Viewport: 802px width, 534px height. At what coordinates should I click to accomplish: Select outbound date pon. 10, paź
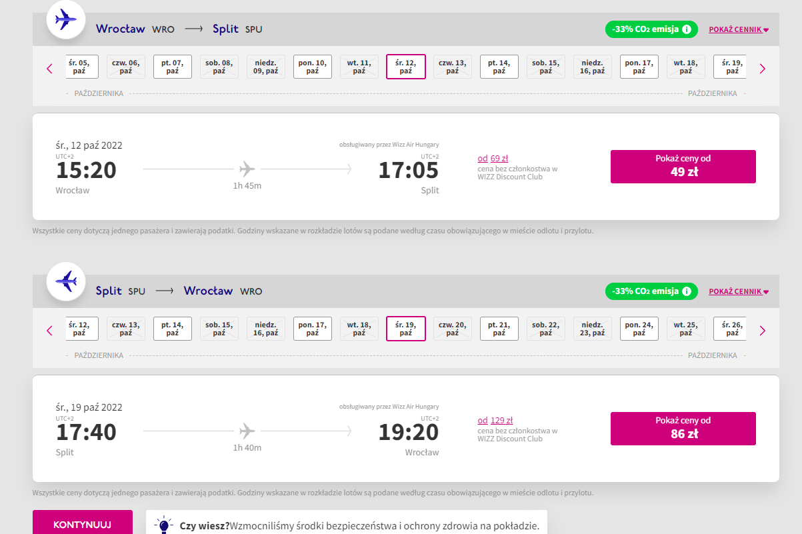point(313,67)
